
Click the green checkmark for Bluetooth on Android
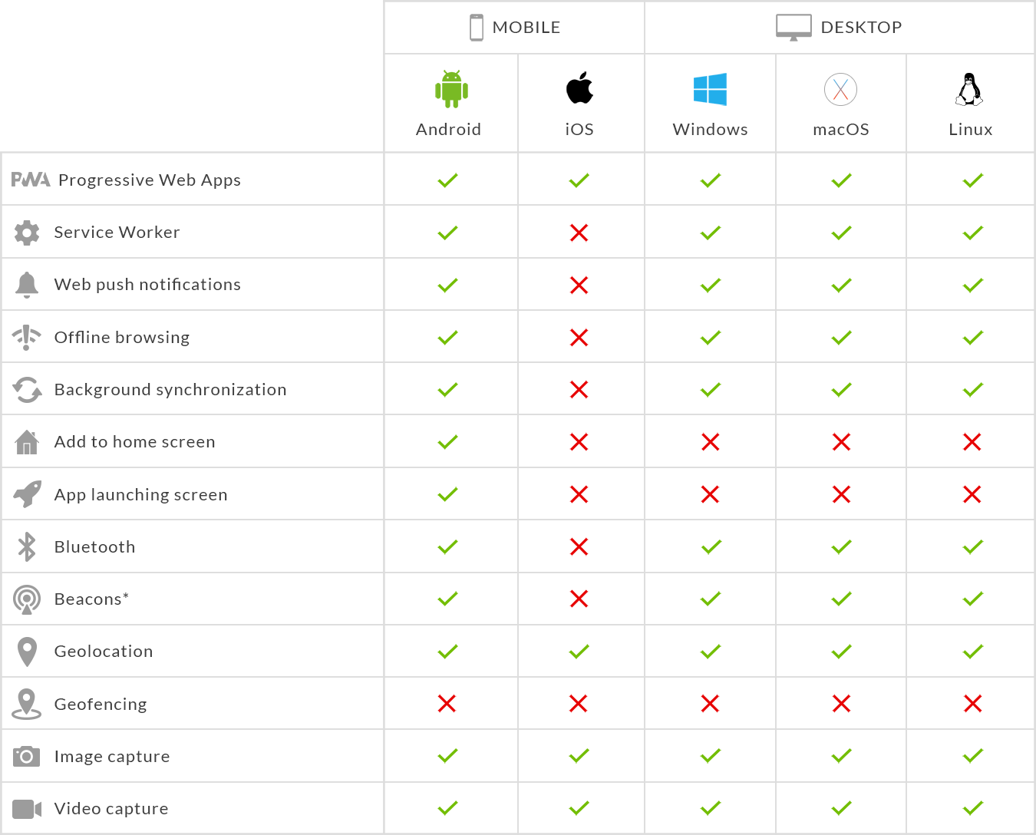(447, 546)
